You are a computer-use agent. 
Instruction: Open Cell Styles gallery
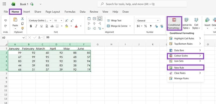coord(196,23)
